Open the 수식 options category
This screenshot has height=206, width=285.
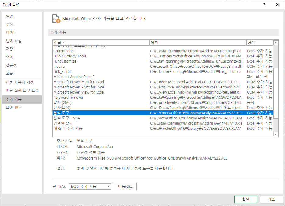[x=22, y=24]
